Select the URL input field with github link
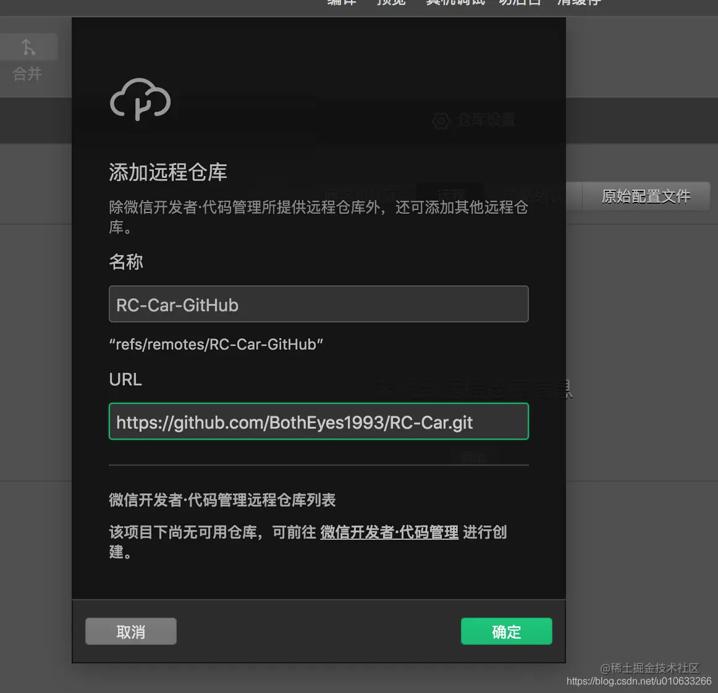The image size is (718, 693). pos(319,421)
